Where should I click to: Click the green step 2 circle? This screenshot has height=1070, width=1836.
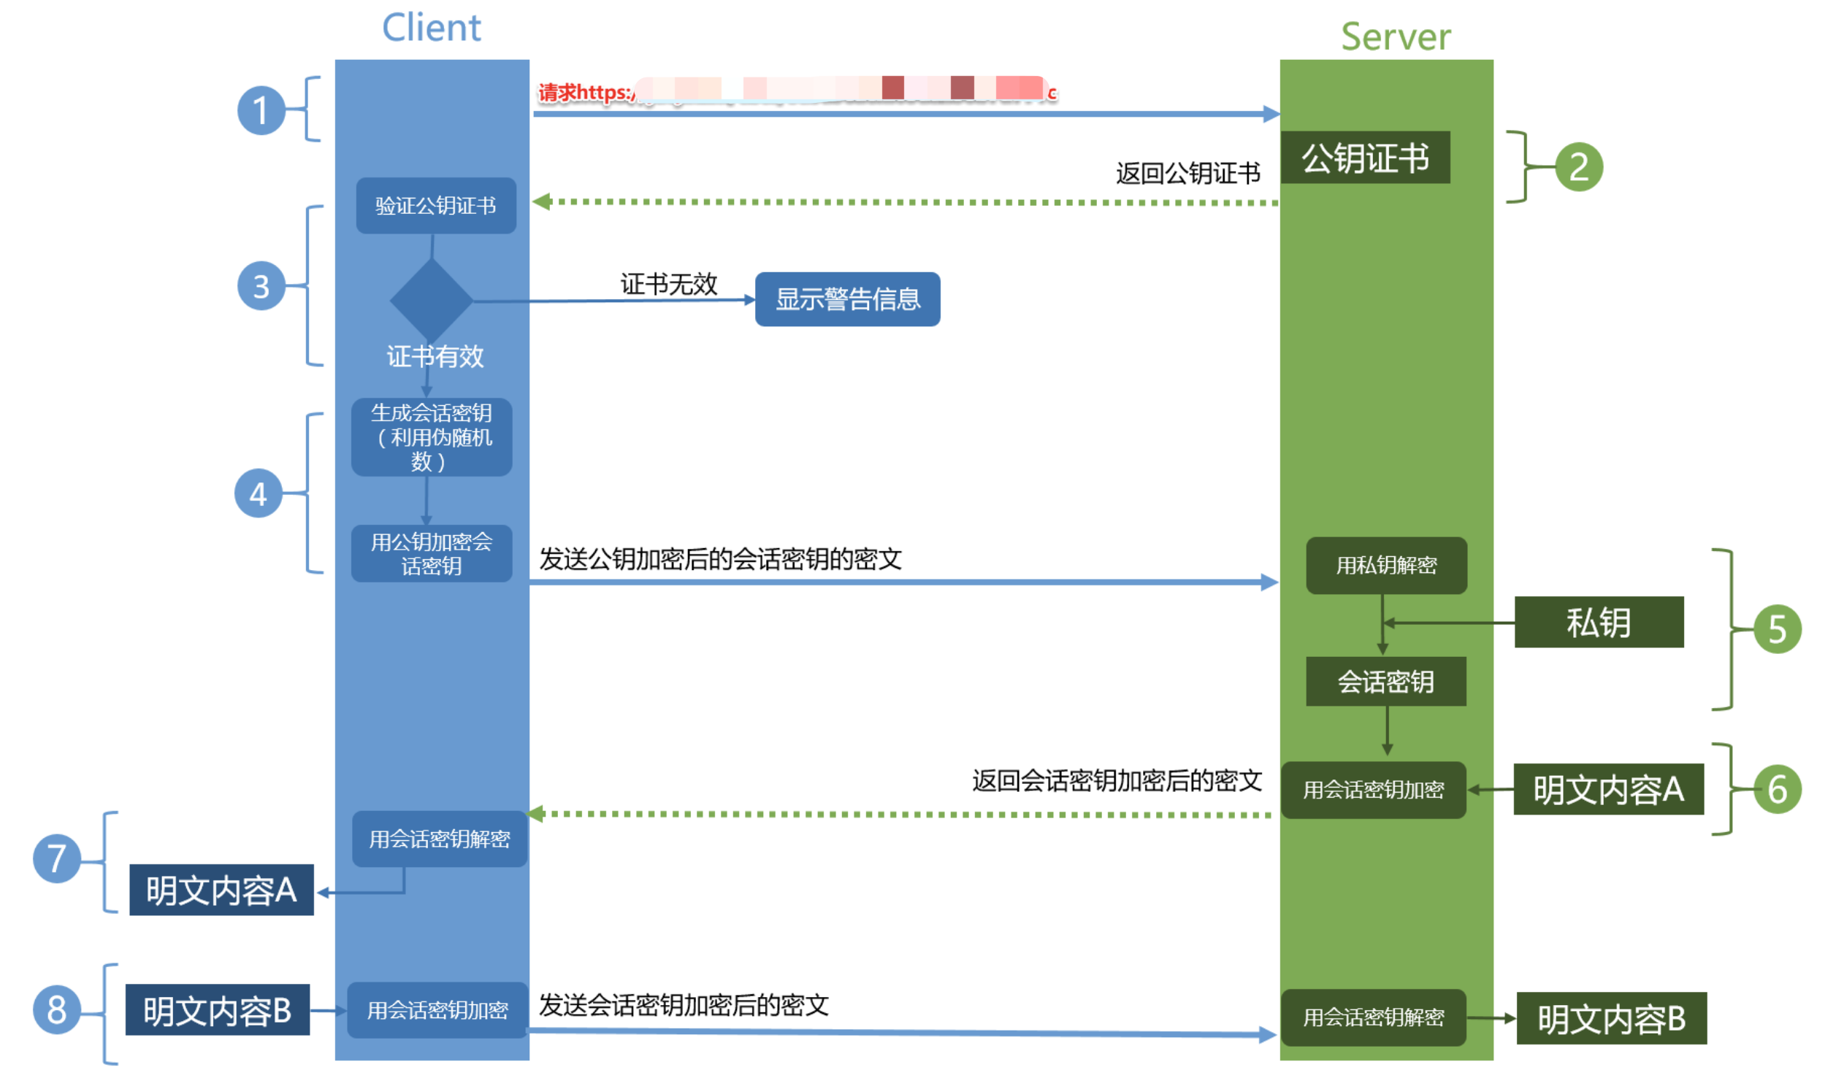[x=1578, y=167]
